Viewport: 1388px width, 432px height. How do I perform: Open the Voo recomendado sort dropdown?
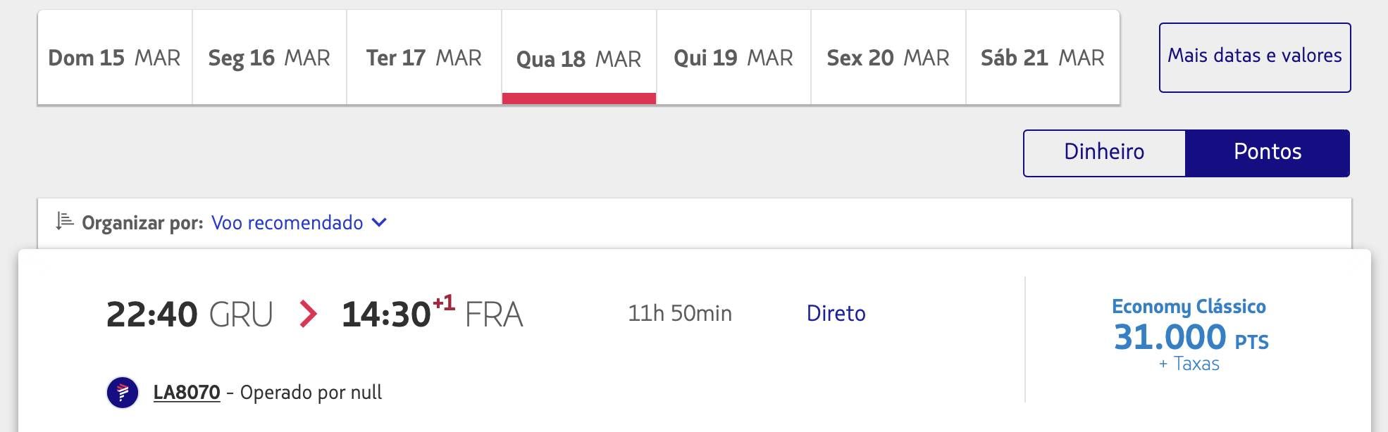point(287,223)
